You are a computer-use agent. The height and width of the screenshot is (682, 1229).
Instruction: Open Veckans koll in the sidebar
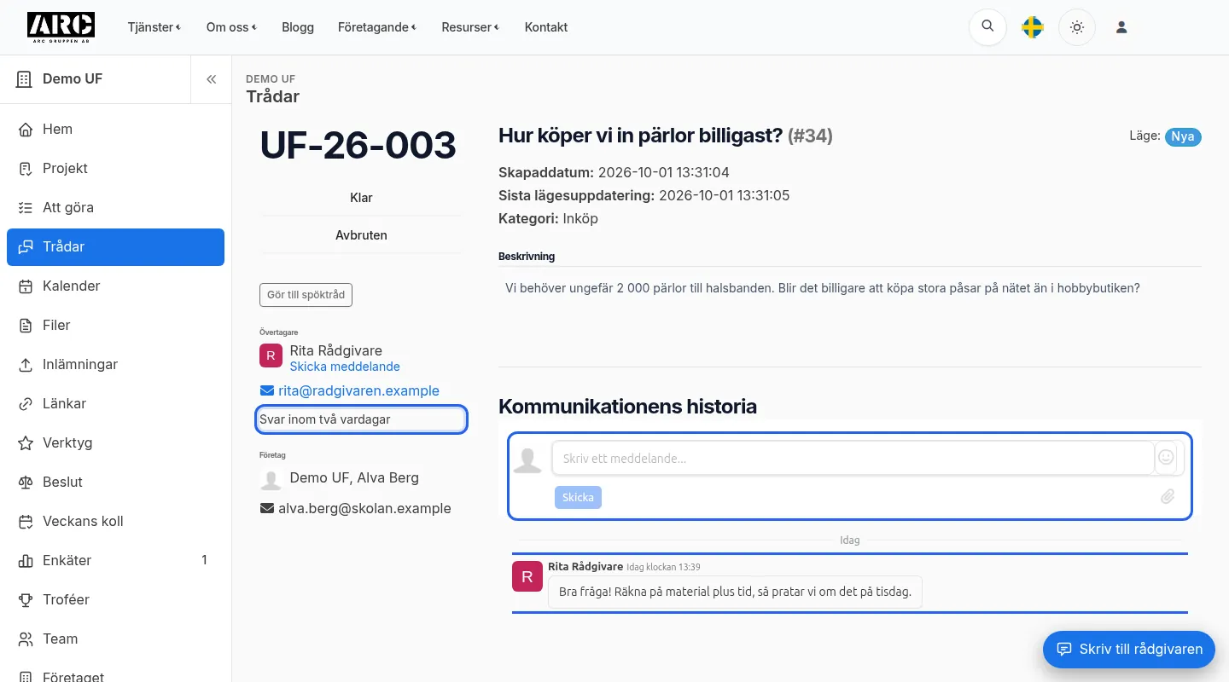point(115,521)
